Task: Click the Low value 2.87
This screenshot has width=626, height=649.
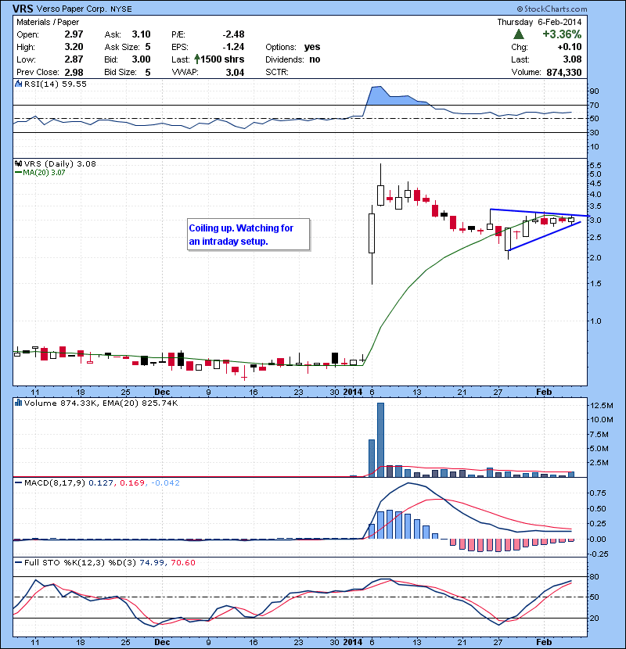Action: tap(74, 59)
